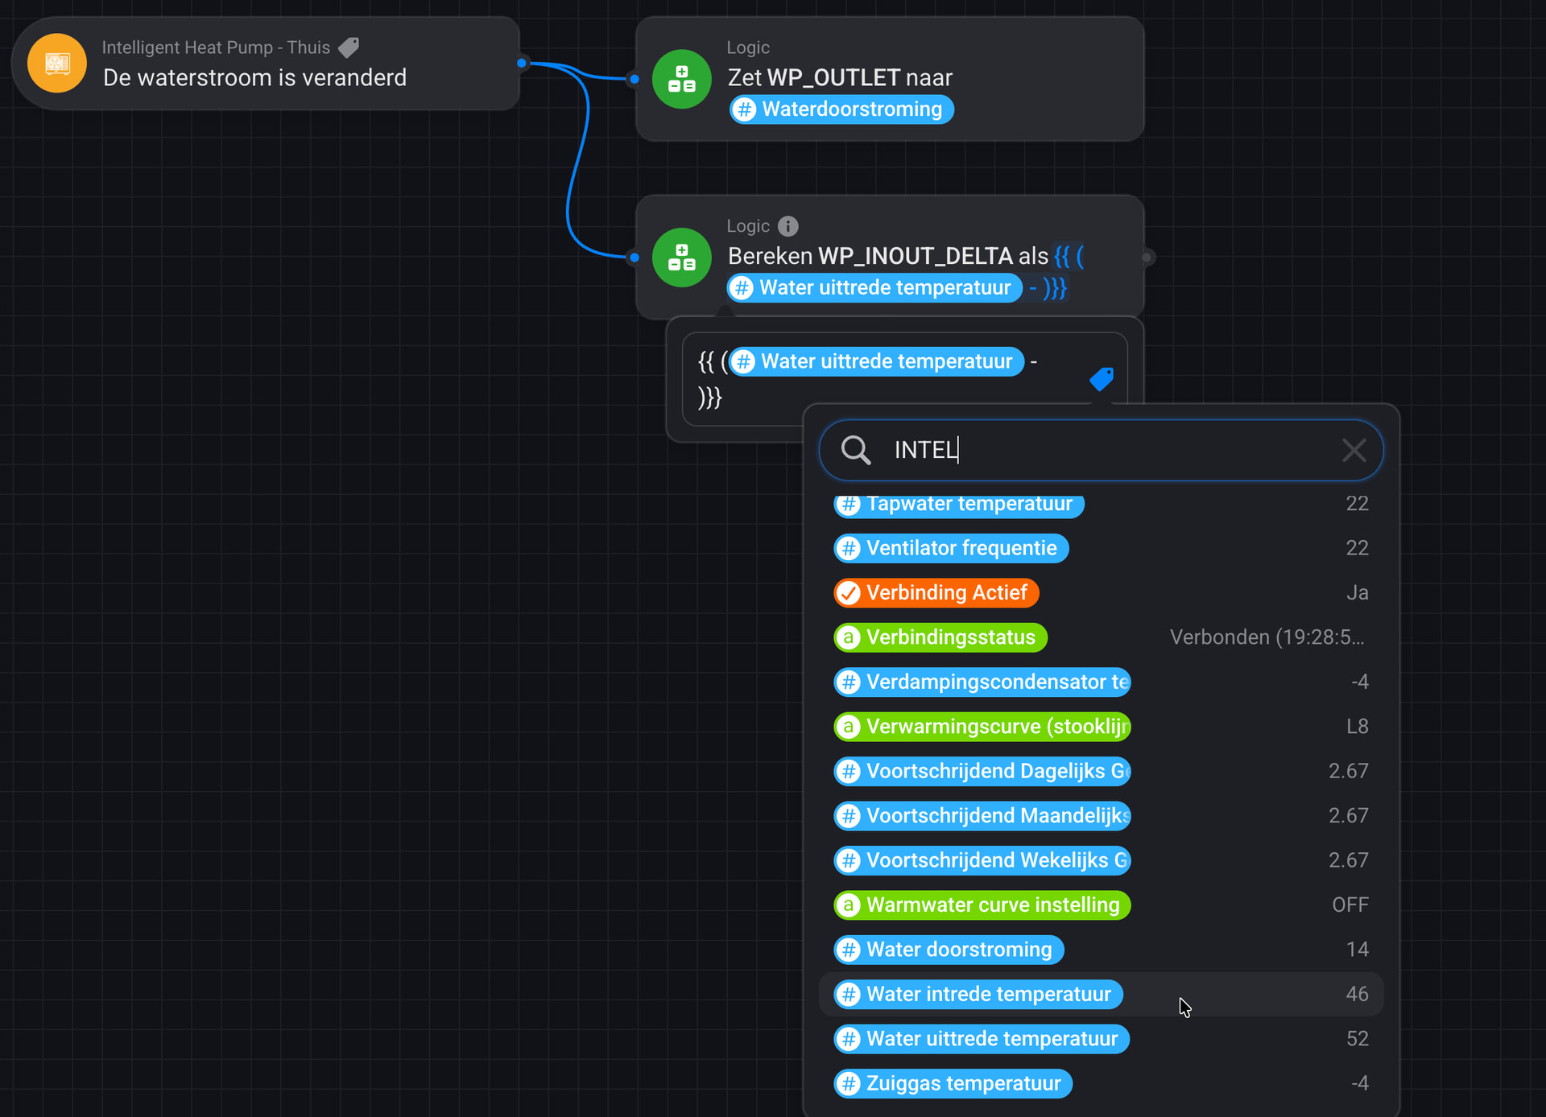Click the green Logic icon on the WP_INOUT_DELTA card
This screenshot has height=1117, width=1546.
[x=681, y=258]
